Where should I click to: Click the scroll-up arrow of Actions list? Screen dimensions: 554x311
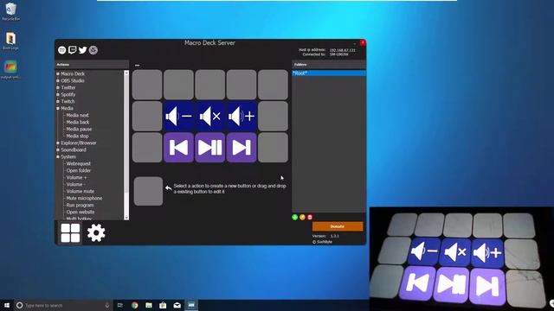pyautogui.click(x=126, y=73)
